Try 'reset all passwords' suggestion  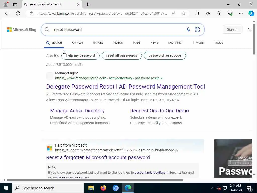(x=122, y=56)
